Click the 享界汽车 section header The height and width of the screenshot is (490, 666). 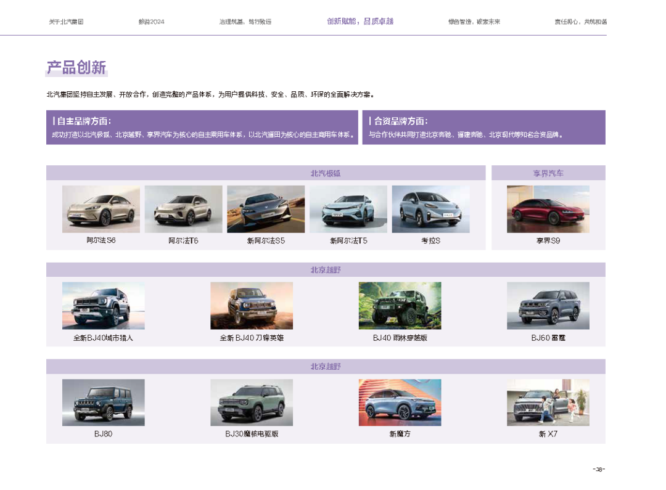548,173
